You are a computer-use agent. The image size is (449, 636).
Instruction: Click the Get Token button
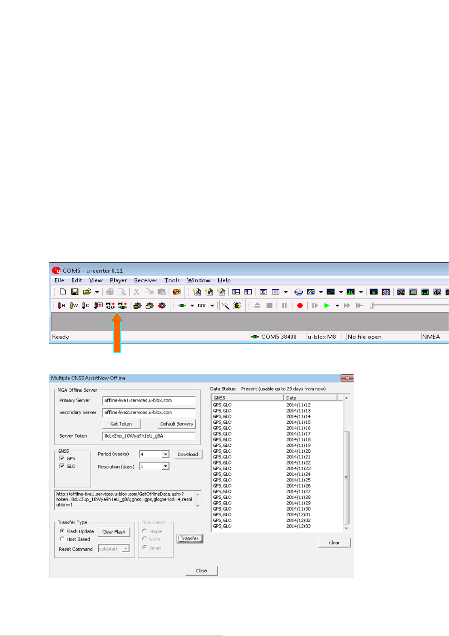coord(121,424)
